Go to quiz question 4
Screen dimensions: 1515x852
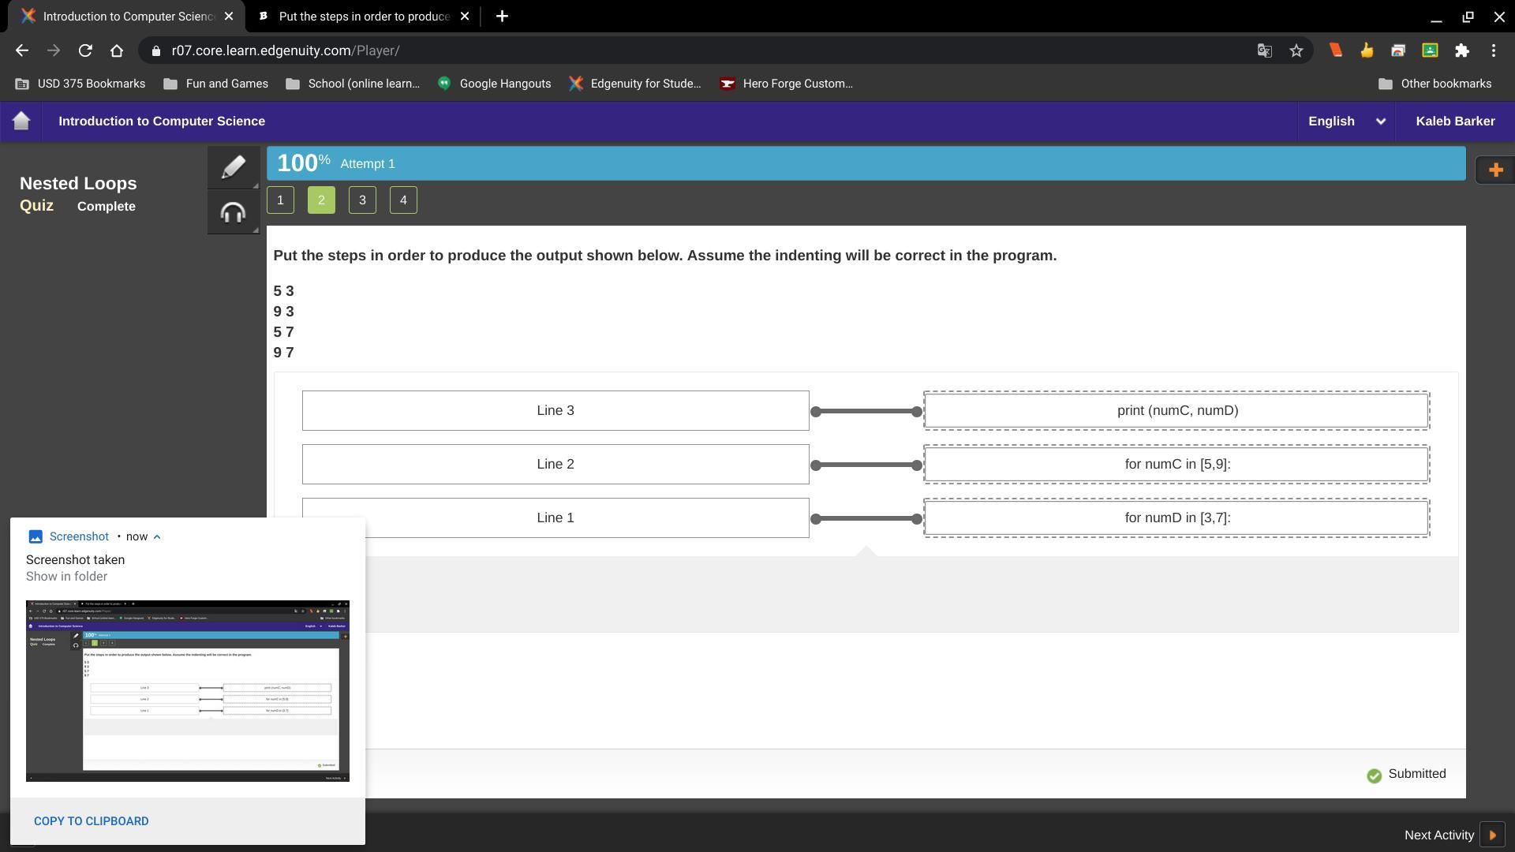coord(403,200)
